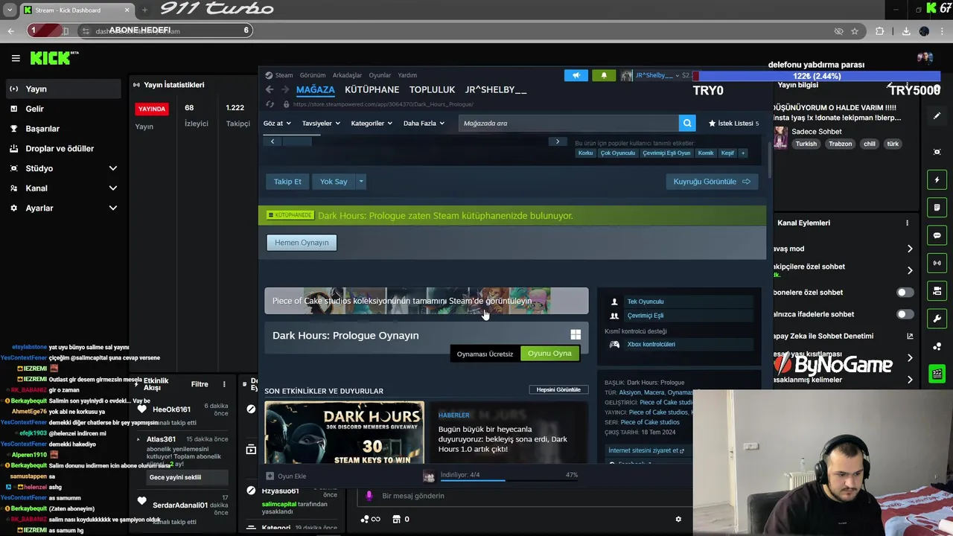Focus the Mağazada ara search field
This screenshot has width=953, height=536.
pos(569,123)
